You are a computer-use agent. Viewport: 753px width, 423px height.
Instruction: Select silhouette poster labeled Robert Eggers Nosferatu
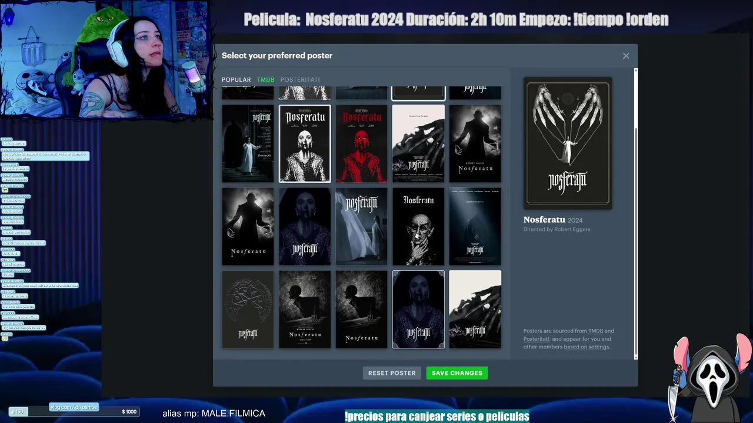(475, 144)
